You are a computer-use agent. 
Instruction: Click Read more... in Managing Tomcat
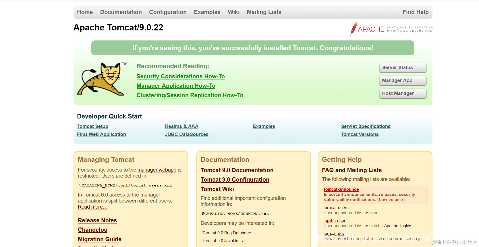[92, 207]
